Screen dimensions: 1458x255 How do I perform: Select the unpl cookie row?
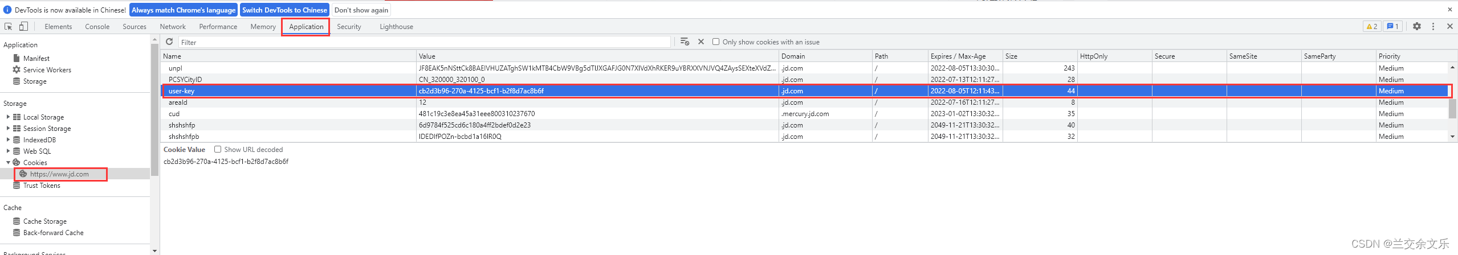click(805, 68)
